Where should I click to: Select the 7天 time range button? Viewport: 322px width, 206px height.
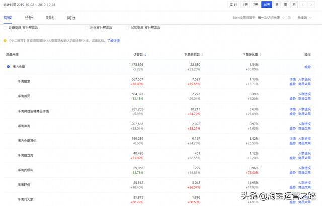[x=256, y=4]
